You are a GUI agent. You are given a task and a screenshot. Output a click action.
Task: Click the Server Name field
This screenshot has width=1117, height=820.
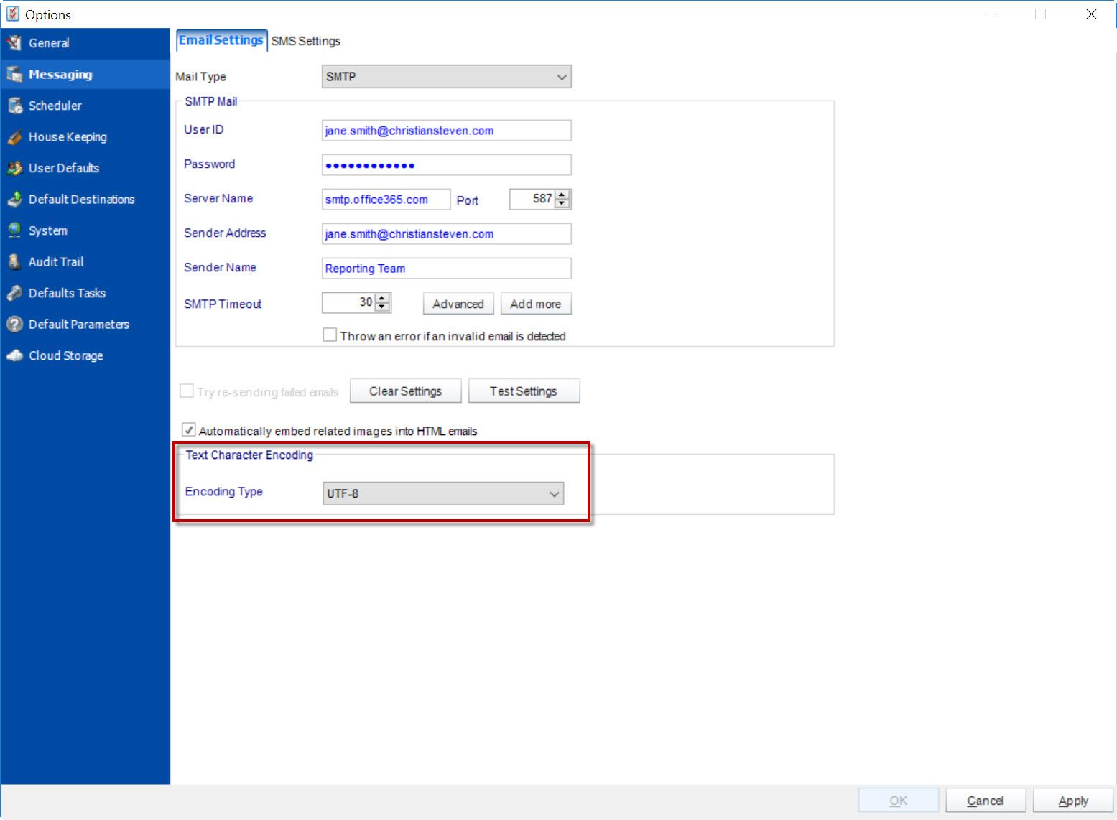(386, 200)
